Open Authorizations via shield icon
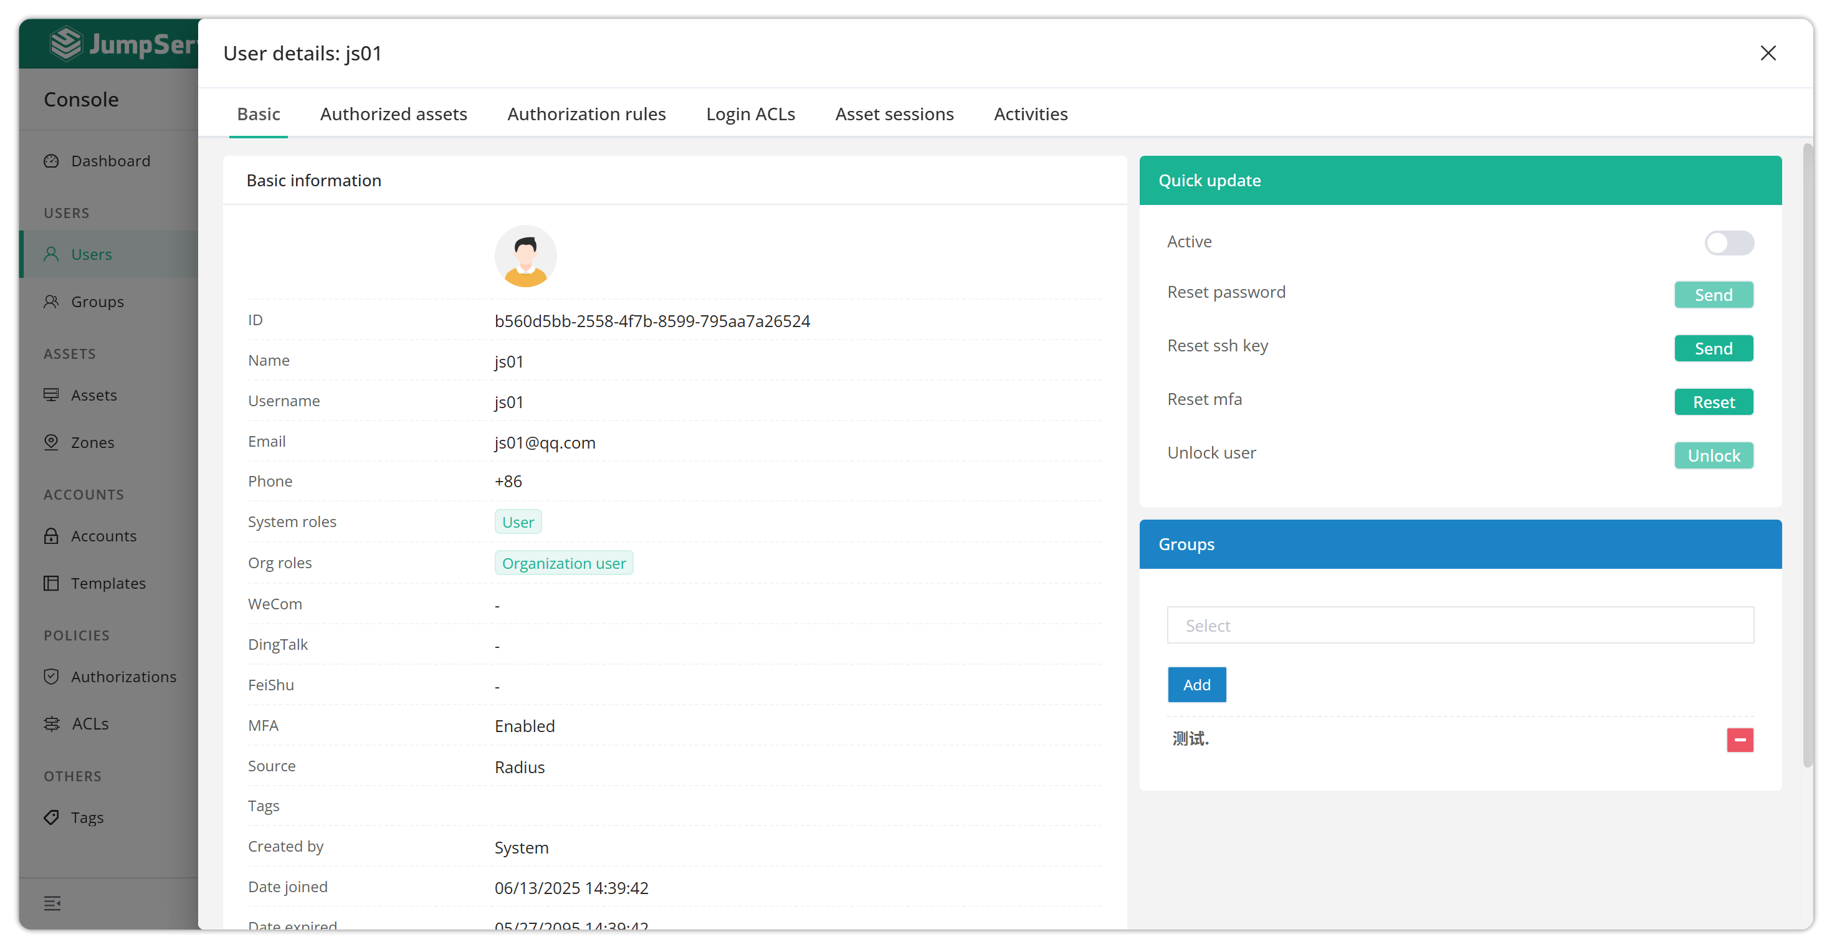The width and height of the screenshot is (1832, 942). [51, 676]
